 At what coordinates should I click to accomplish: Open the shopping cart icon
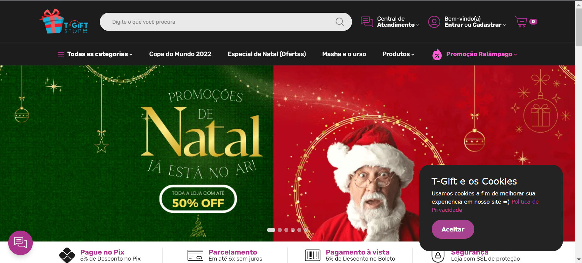(x=521, y=22)
